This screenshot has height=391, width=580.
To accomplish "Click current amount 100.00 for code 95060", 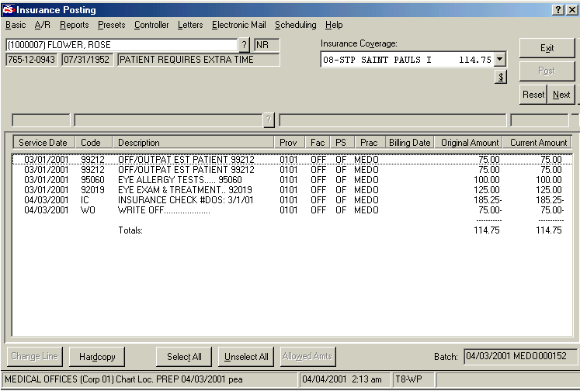I will 549,180.
